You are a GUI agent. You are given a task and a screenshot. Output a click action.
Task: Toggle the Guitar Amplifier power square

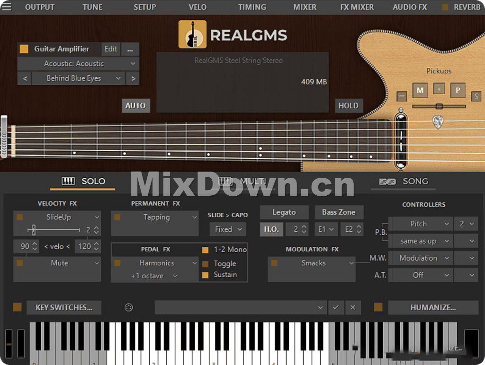coord(24,49)
